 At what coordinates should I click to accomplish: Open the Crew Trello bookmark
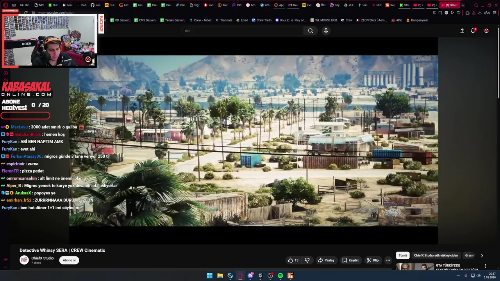(261, 20)
